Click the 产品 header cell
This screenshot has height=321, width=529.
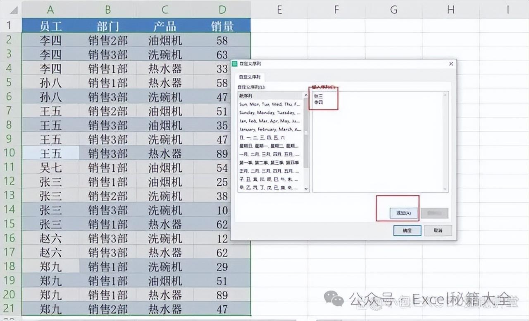[165, 26]
